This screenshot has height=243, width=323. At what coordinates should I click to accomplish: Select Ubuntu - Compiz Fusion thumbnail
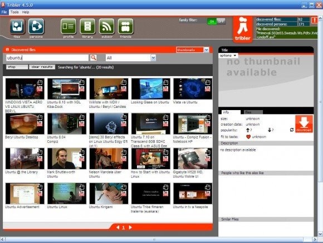[x=193, y=123]
